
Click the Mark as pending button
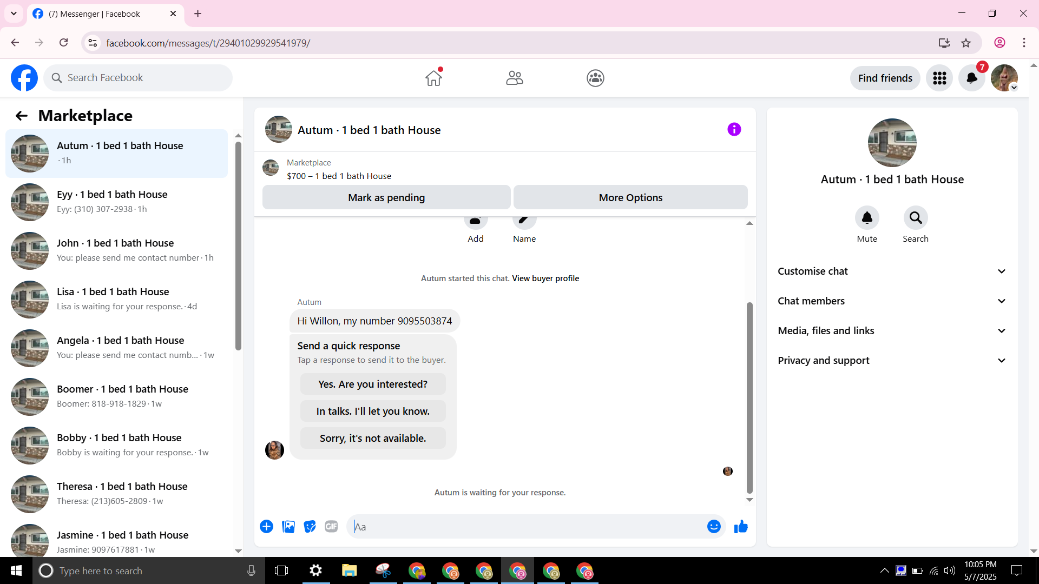[x=386, y=198]
